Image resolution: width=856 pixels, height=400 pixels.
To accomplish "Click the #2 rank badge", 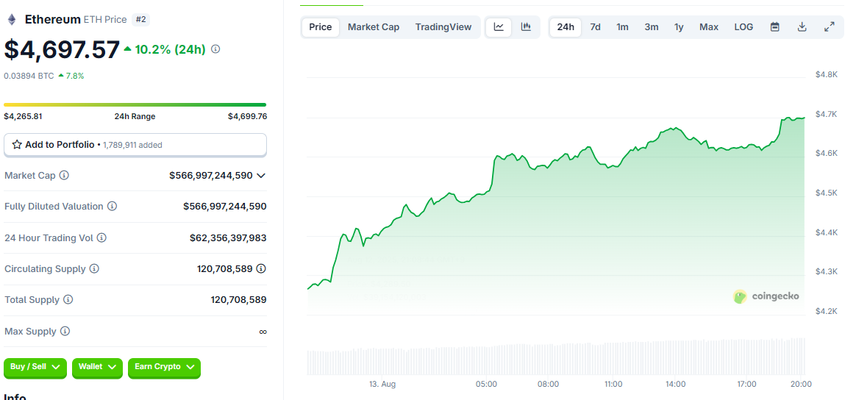I will point(141,20).
